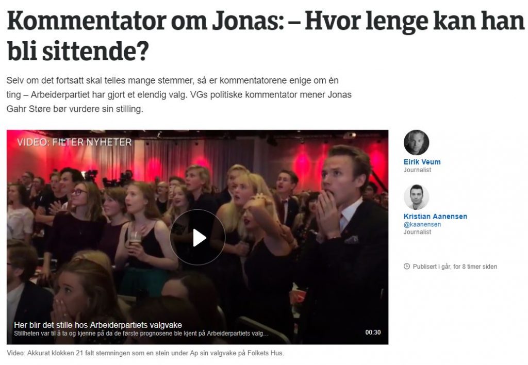Open the Kristian Aanensen author link
The image size is (528, 365).
coord(435,217)
